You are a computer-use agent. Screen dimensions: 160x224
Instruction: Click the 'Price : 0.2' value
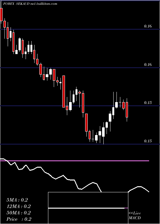click(19, 219)
